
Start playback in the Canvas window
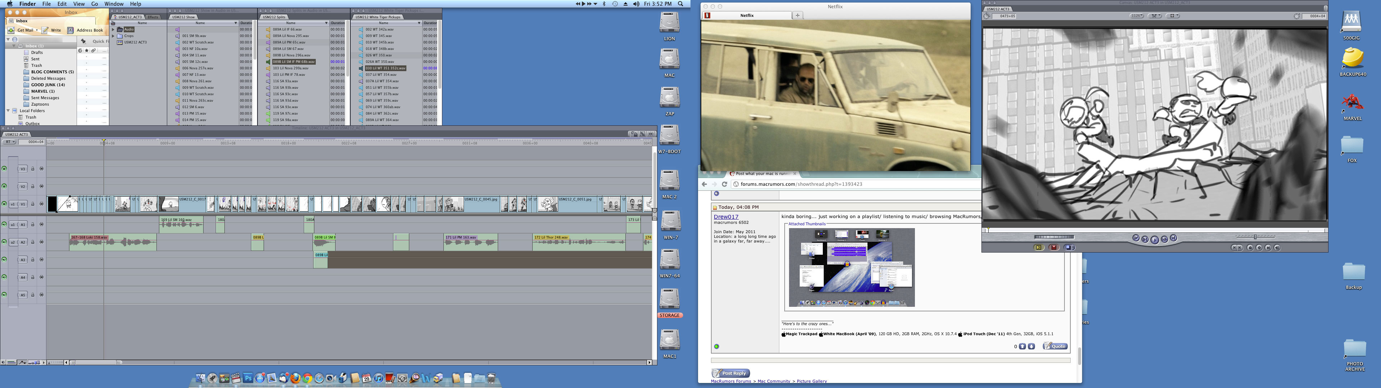point(1155,240)
